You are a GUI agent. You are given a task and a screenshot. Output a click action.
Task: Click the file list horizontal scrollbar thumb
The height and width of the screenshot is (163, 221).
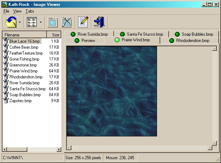tap(17, 149)
